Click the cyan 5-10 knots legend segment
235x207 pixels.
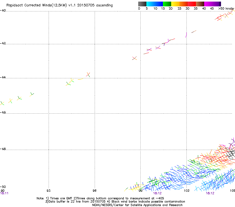pyautogui.click(x=151, y=4)
